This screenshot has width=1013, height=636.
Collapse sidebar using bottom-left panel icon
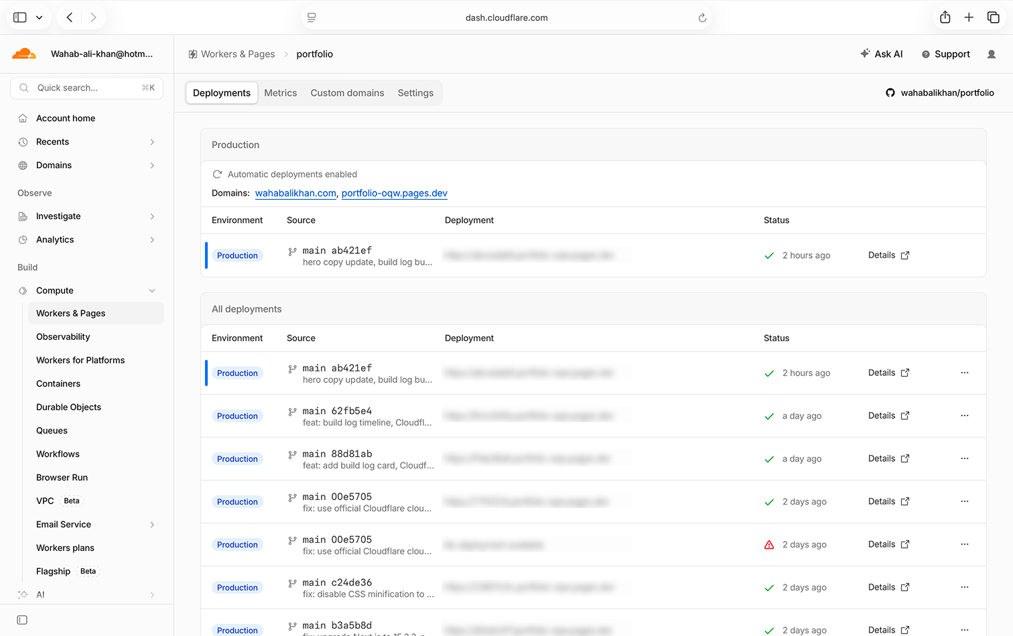click(x=22, y=620)
